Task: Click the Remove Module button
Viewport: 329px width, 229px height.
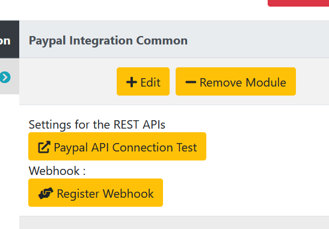Action: click(x=236, y=81)
